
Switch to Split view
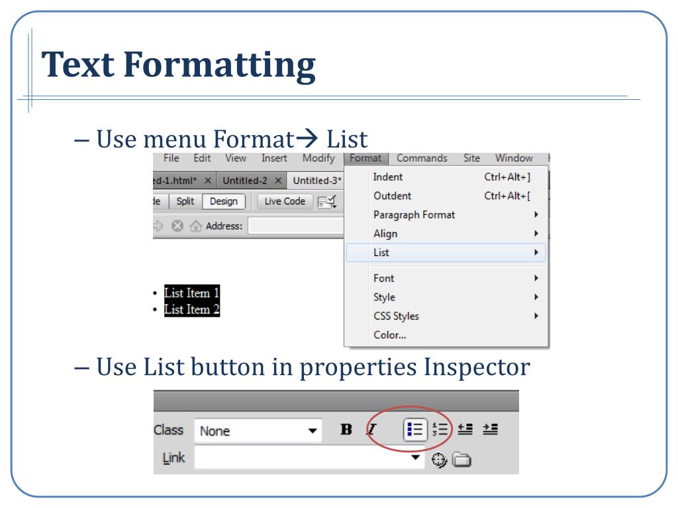[x=185, y=201]
